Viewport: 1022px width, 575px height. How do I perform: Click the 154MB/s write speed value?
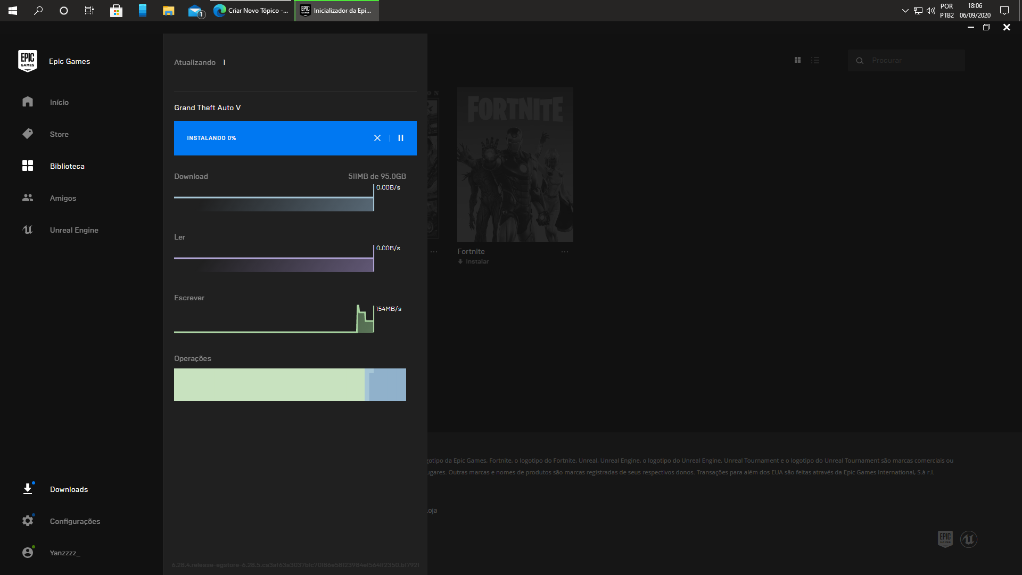click(389, 309)
